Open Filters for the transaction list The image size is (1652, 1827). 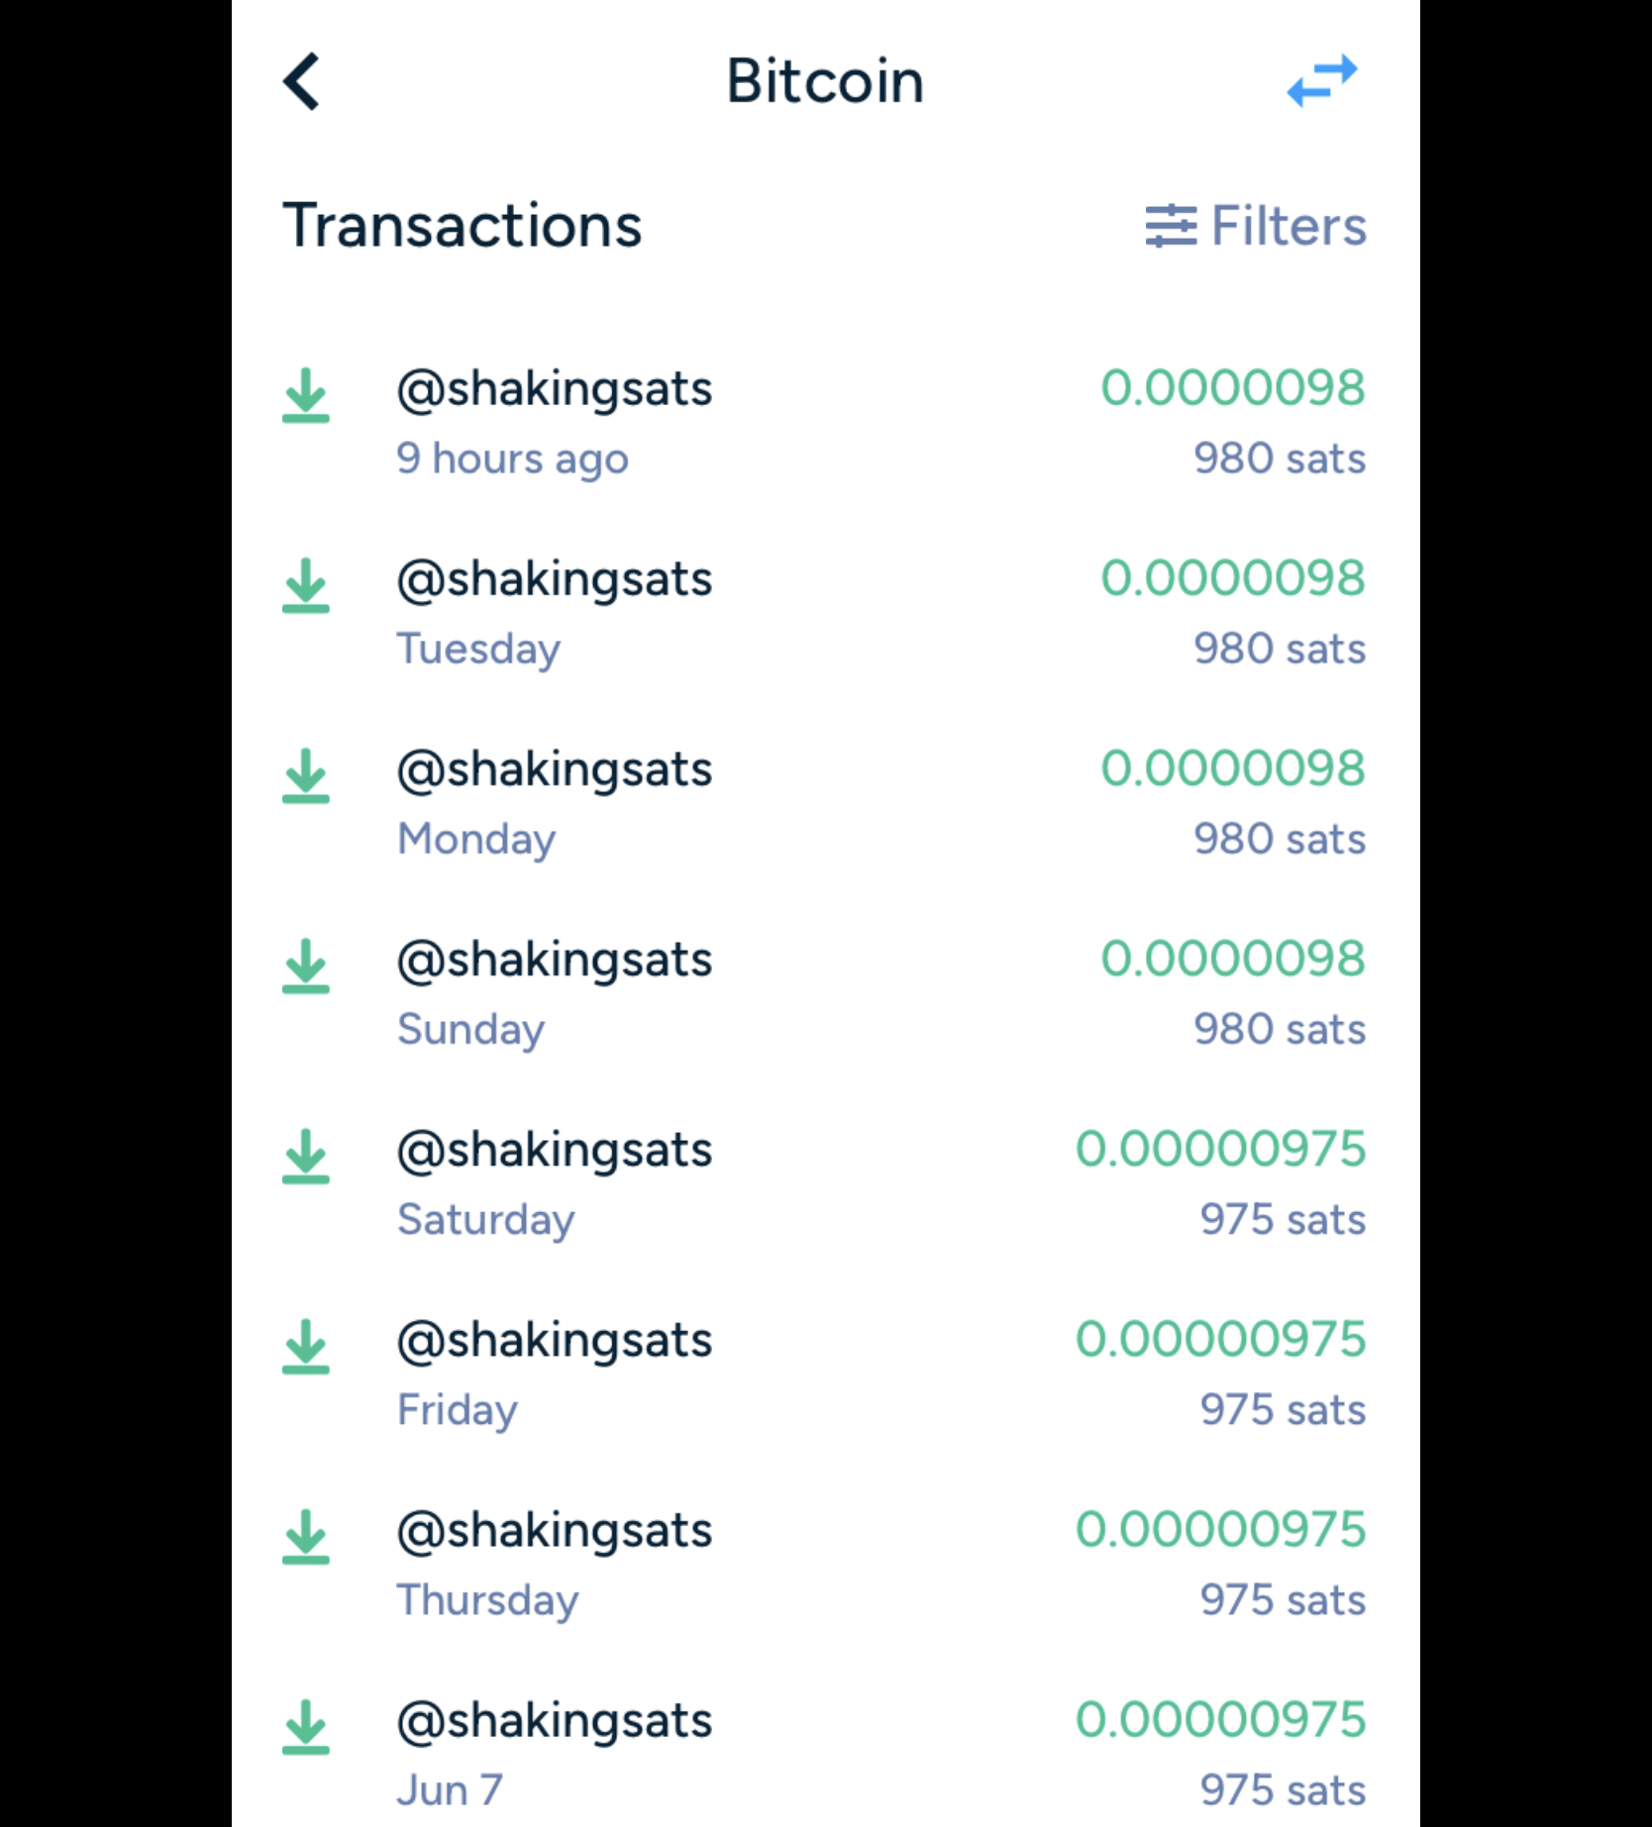click(1256, 226)
